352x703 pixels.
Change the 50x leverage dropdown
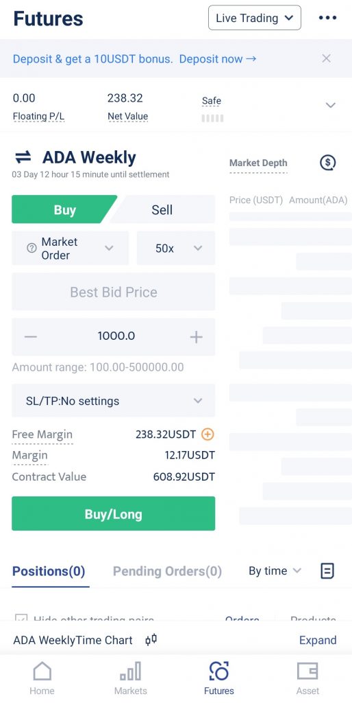(x=176, y=248)
